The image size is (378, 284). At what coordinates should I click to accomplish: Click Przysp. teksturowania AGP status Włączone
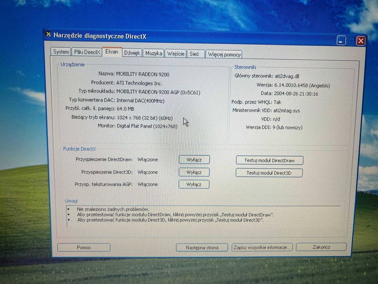(x=147, y=184)
